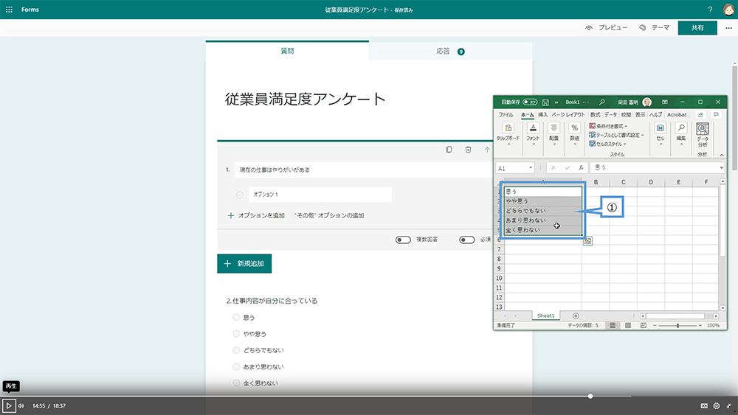Open 条件付き書式 dropdown
Image resolution: width=738 pixels, height=415 pixels.
608,126
